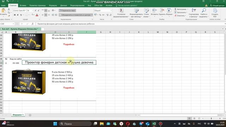The height and width of the screenshot is (127, 226).
Task: Decrease the cell indent
Action: (53, 15)
